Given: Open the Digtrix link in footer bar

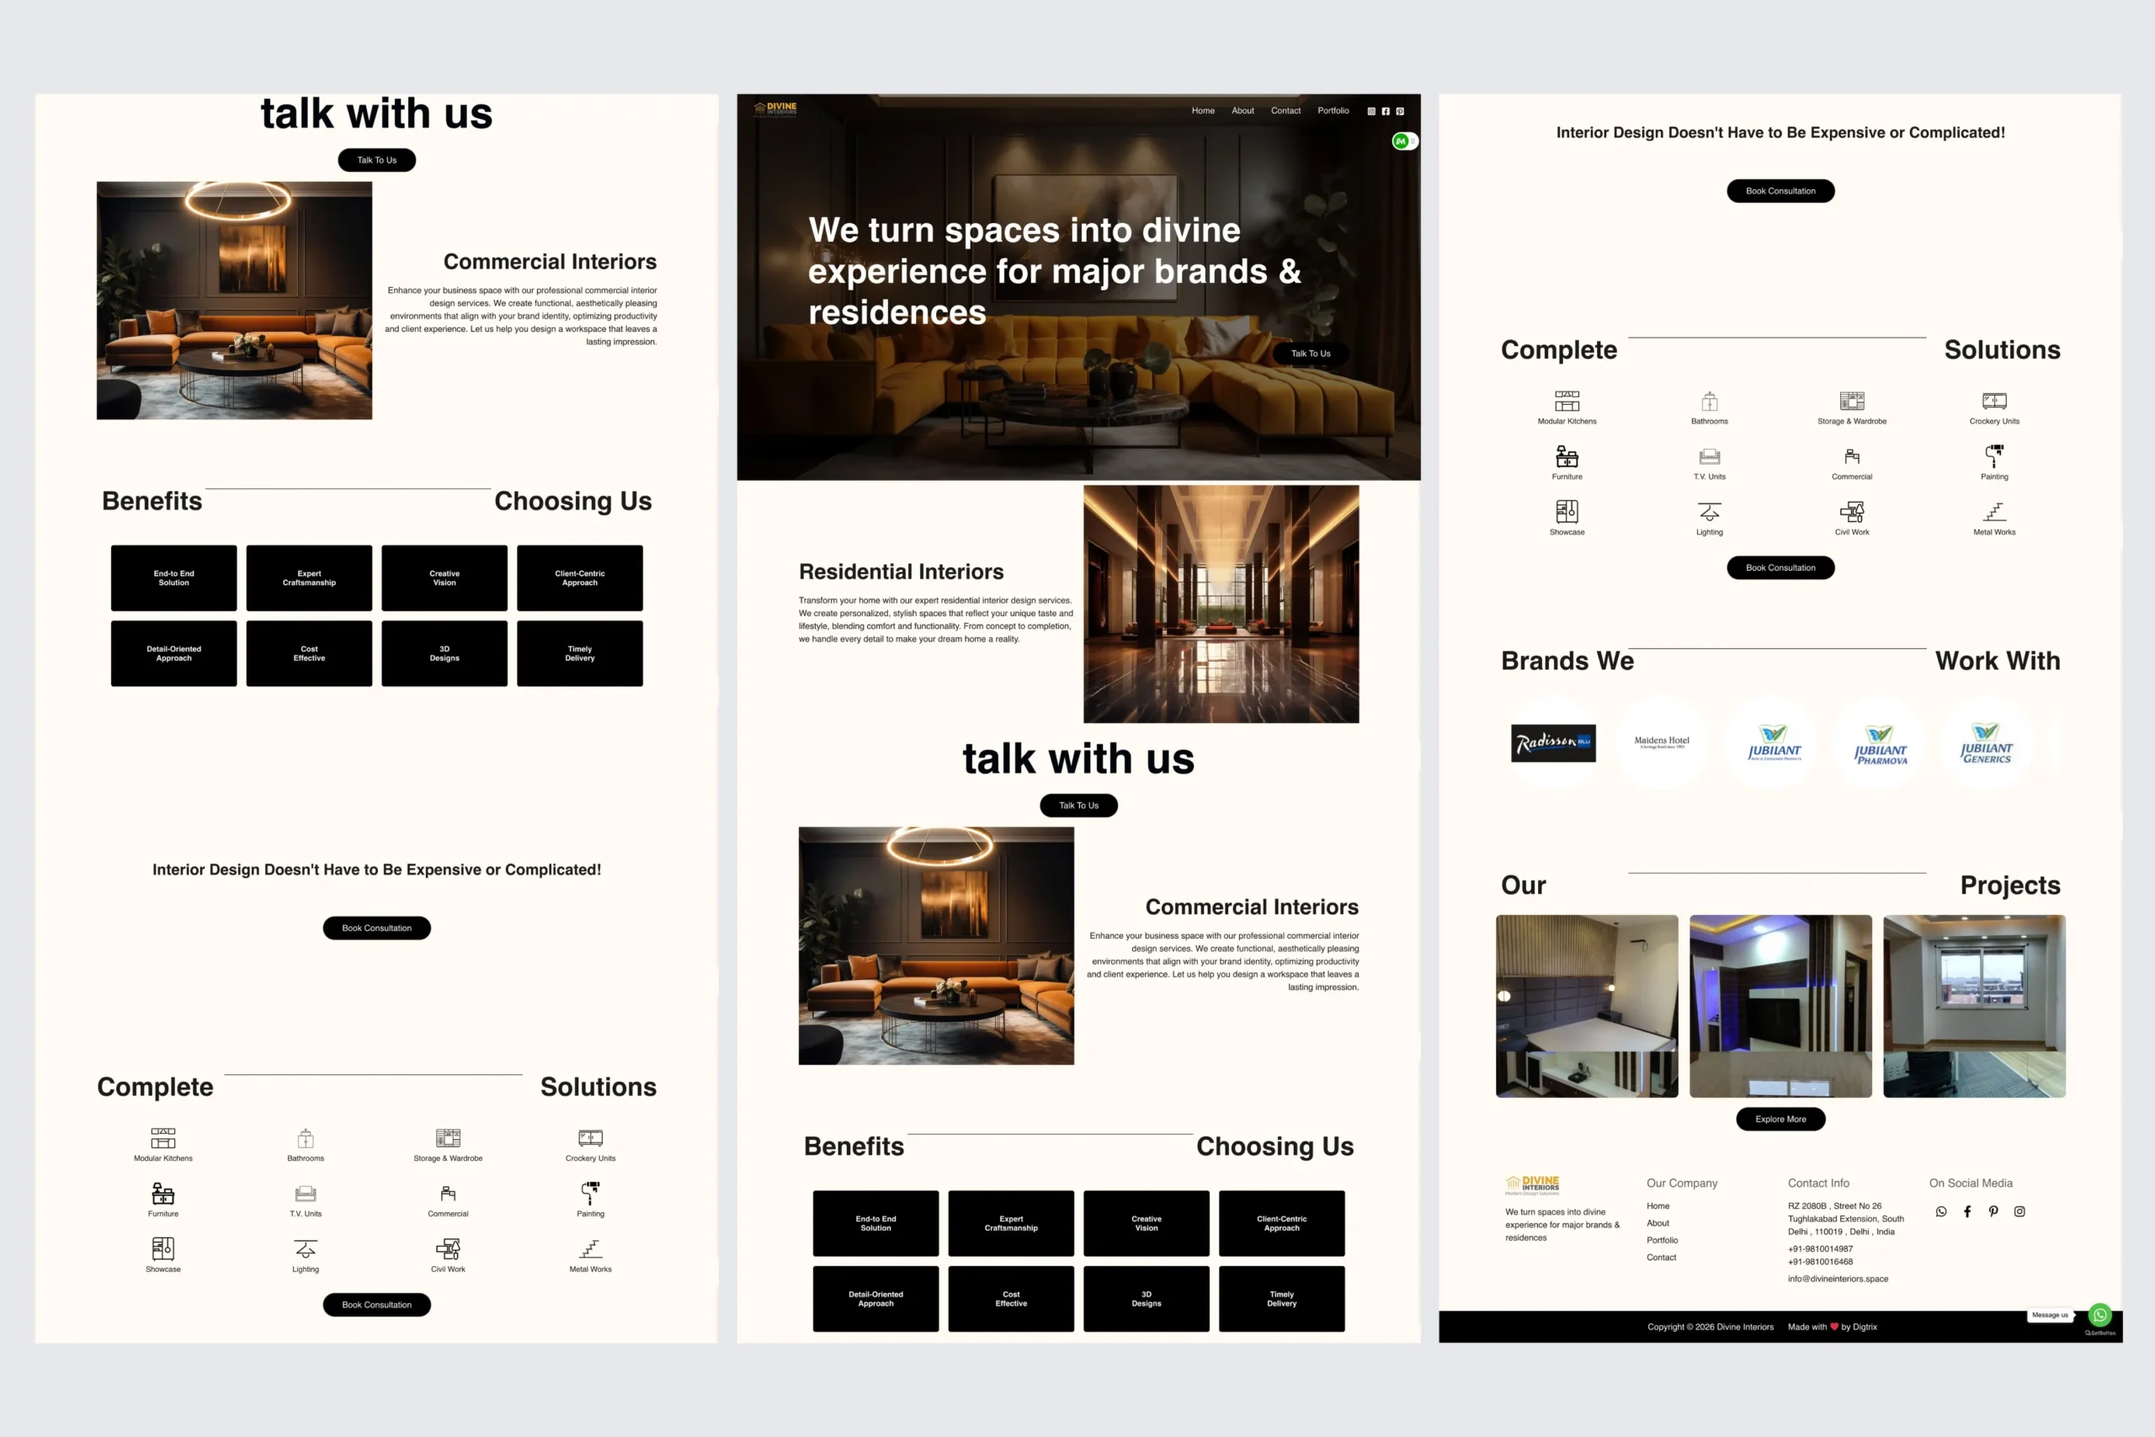Looking at the screenshot, I should tap(1865, 1327).
